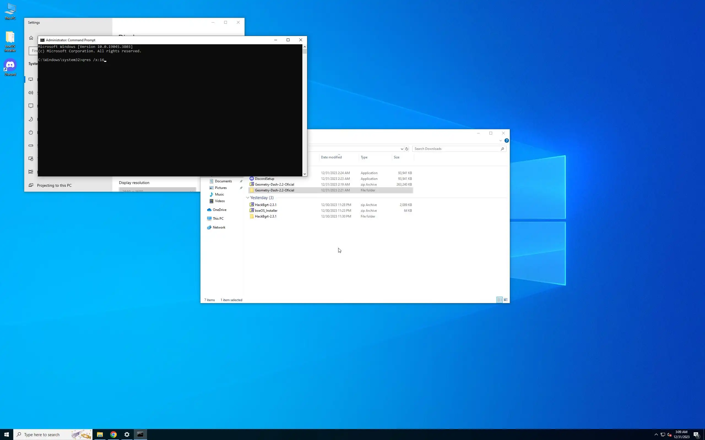Sort files by the Type column
Image resolution: width=705 pixels, height=440 pixels.
click(364, 157)
